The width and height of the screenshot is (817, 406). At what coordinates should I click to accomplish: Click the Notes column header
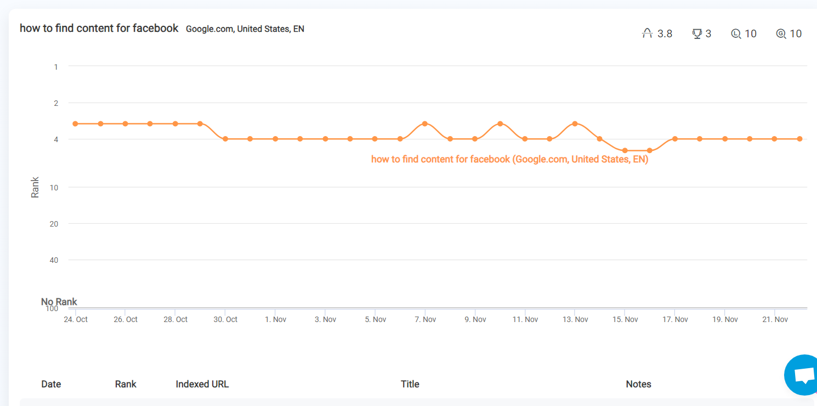(x=639, y=384)
